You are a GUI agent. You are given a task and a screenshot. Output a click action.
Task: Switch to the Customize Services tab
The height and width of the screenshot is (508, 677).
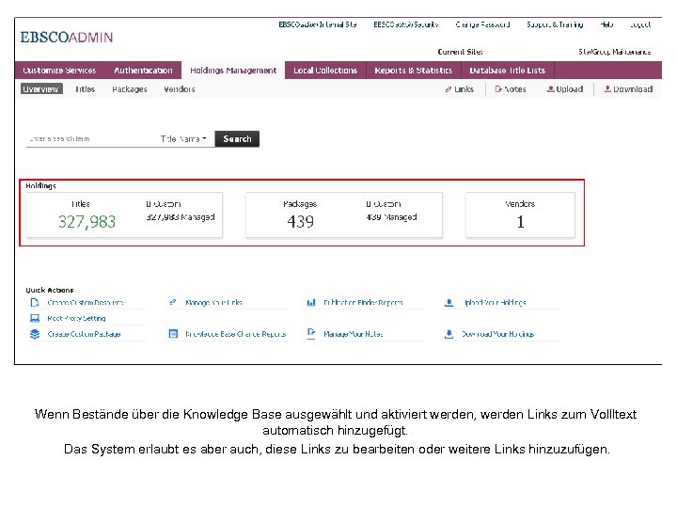pos(59,71)
